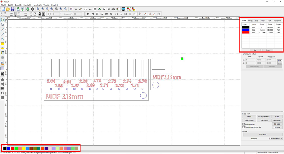Switch to the User tab
The height and width of the screenshot is (154, 284).
click(263, 21)
